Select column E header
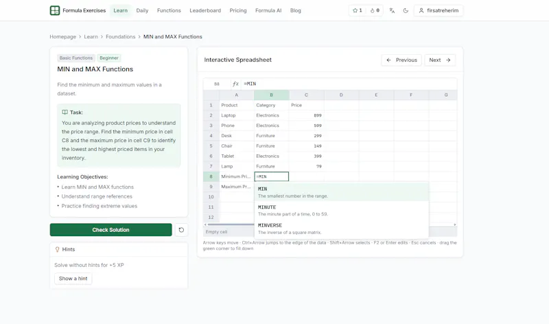This screenshot has width=549, height=324. point(376,95)
